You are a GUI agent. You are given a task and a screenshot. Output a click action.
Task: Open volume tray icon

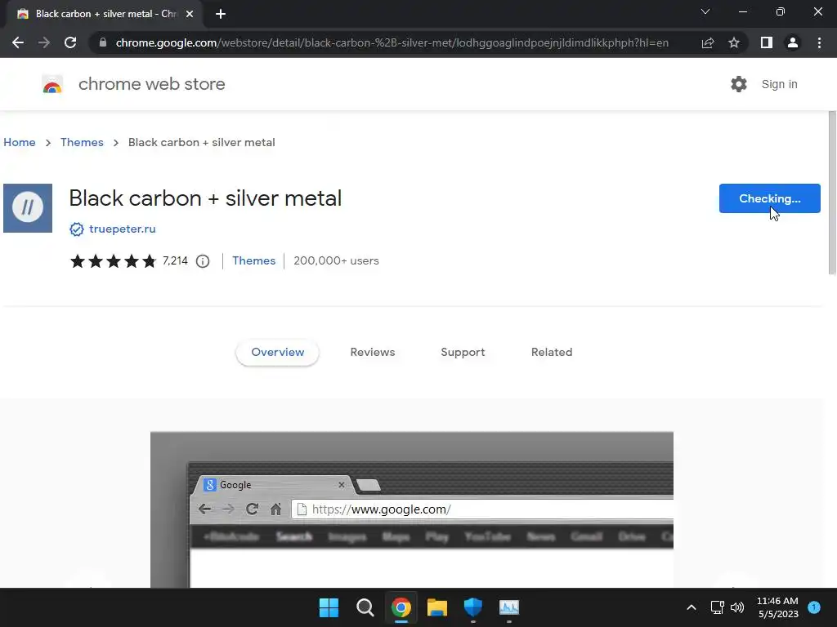coord(738,607)
